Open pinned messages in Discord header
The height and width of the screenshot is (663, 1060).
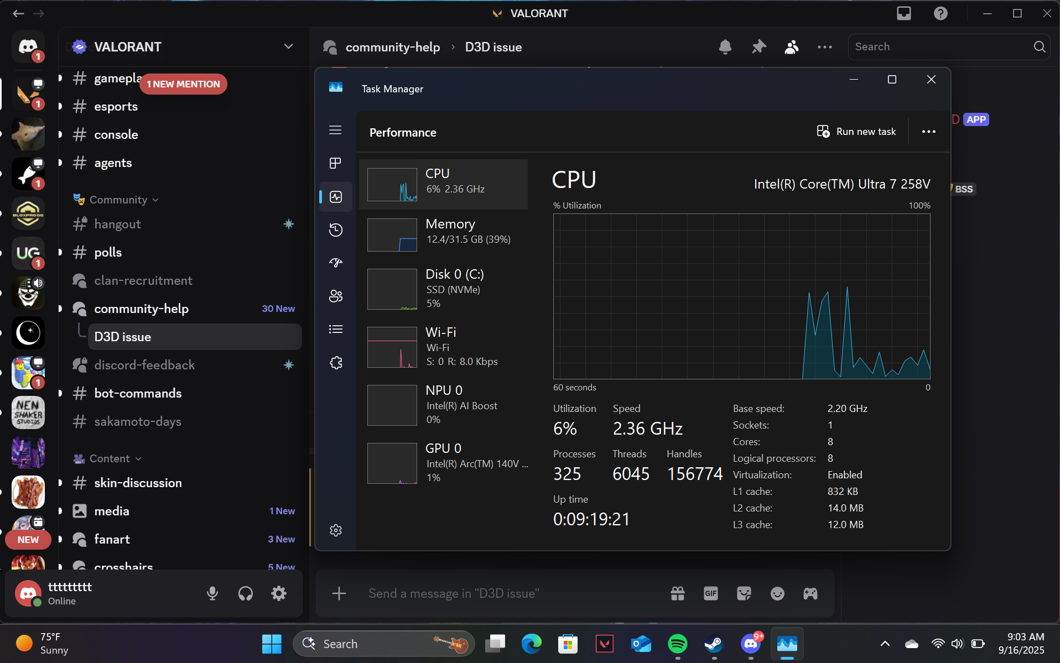click(758, 47)
